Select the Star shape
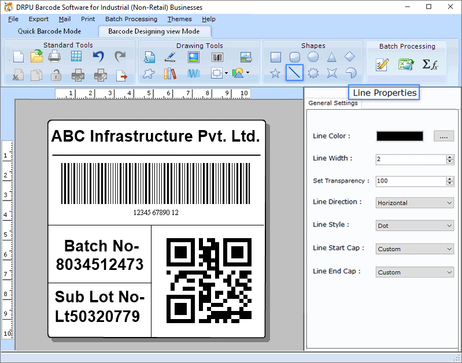The image size is (462, 363). pos(275,73)
